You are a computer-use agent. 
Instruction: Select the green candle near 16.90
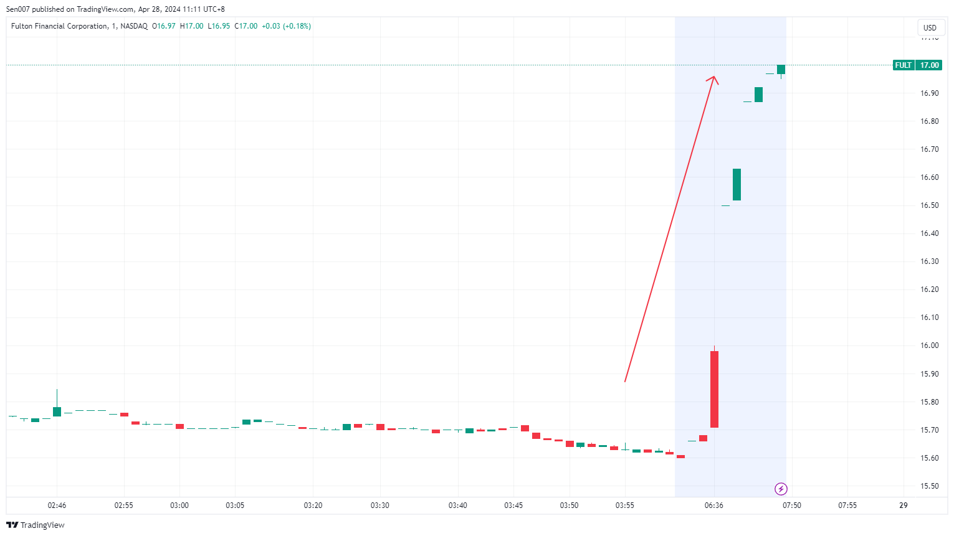(x=758, y=95)
